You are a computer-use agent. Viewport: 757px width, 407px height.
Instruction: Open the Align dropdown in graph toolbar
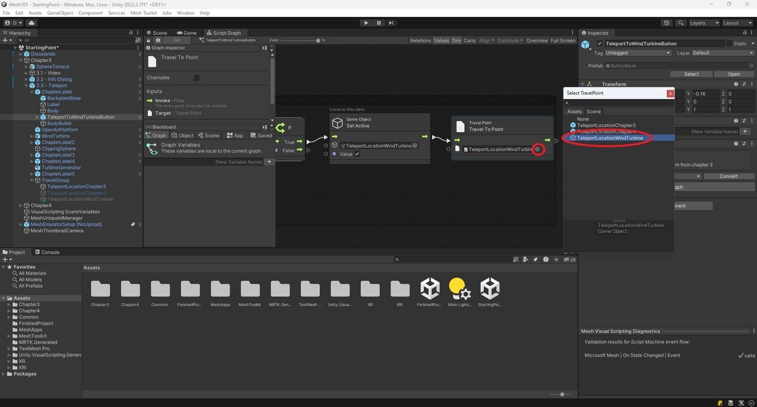pos(486,40)
